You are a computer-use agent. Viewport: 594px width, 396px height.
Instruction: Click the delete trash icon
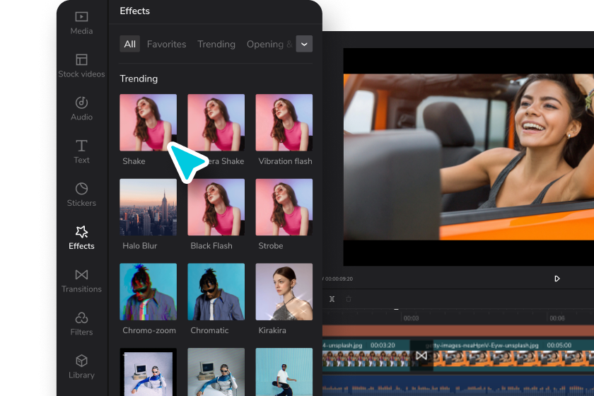(348, 299)
